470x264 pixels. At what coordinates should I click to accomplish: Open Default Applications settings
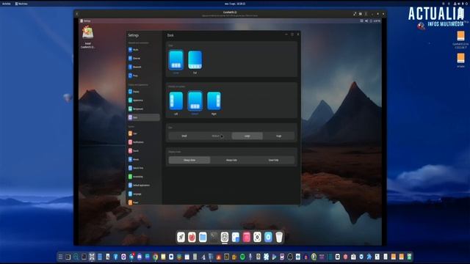[143, 186]
